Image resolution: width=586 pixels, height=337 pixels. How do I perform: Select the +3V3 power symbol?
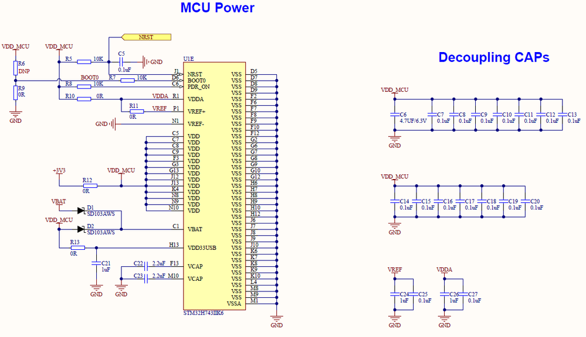coord(59,173)
